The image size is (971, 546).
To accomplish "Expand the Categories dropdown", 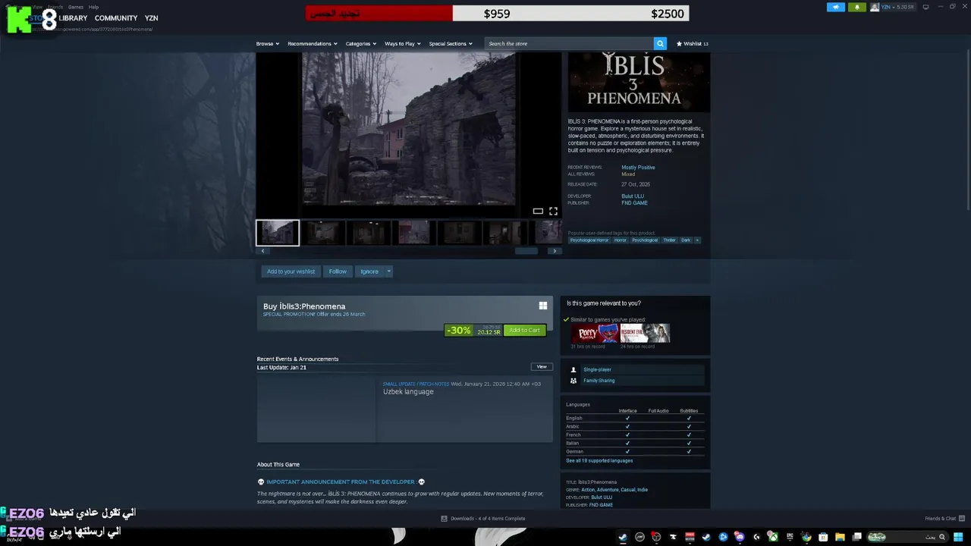I will coord(360,43).
